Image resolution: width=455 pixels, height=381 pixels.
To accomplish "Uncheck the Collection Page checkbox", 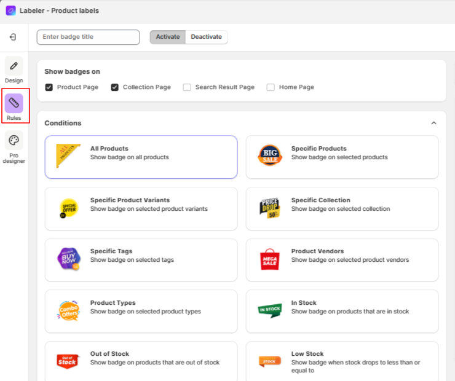I will [114, 87].
